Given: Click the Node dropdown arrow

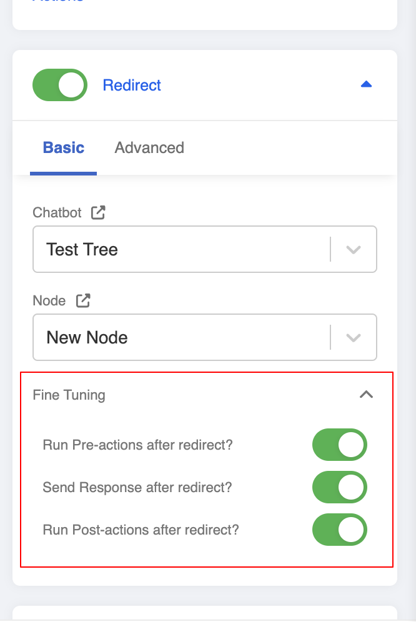Looking at the screenshot, I should point(354,338).
